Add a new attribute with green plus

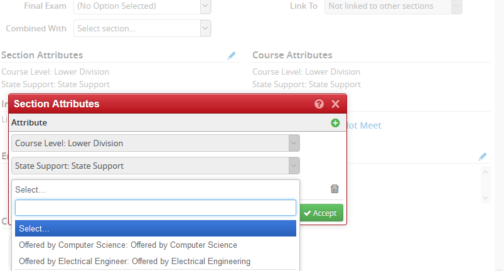335,123
